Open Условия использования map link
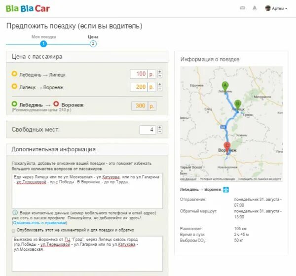Image resolution: width=296 pixels, height=276 pixels. coord(217,179)
